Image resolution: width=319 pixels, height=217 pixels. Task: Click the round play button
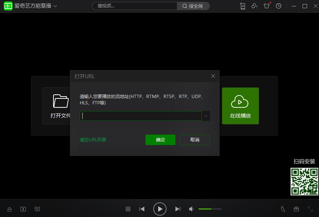coord(160,209)
